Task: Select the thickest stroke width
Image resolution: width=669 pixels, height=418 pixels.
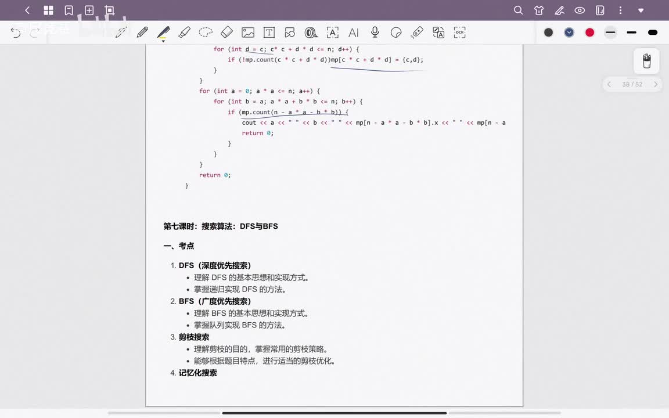Action: click(652, 33)
